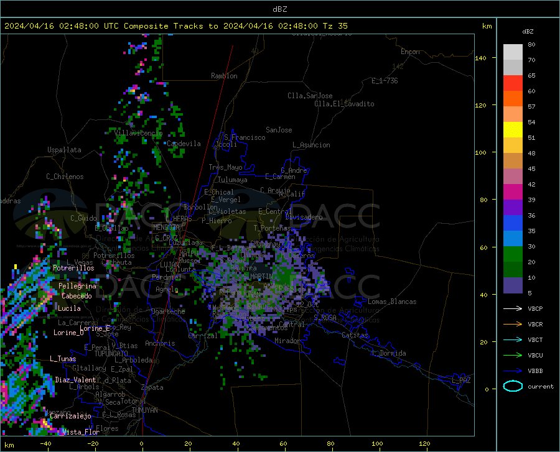Click the 'Carrizal' map label
Viewport: 560px width, 452px height.
coord(202,336)
